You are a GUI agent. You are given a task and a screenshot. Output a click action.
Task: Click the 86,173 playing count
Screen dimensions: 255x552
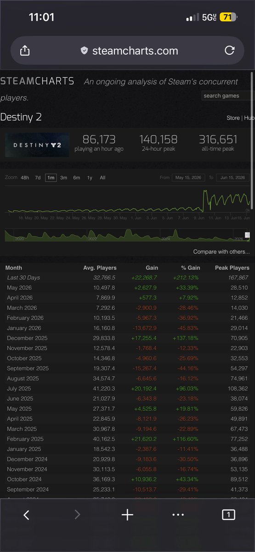tap(99, 139)
